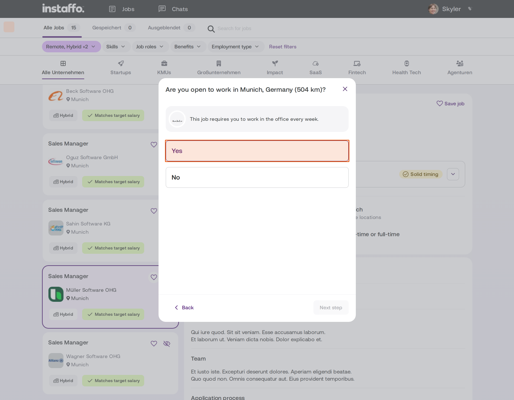
Task: Favorite the Sahin Software Sales Manager job
Action: click(x=154, y=211)
